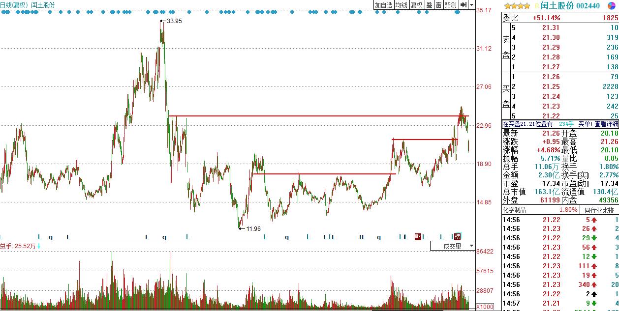Click the 33.95 peak price marker
Screen dimensions: 619x311
(x=174, y=21)
